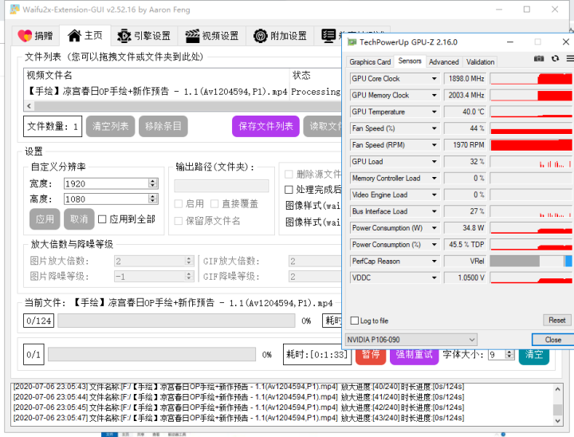Click the PerfCap Reason VRel graph
This screenshot has height=437, width=574.
click(531, 262)
